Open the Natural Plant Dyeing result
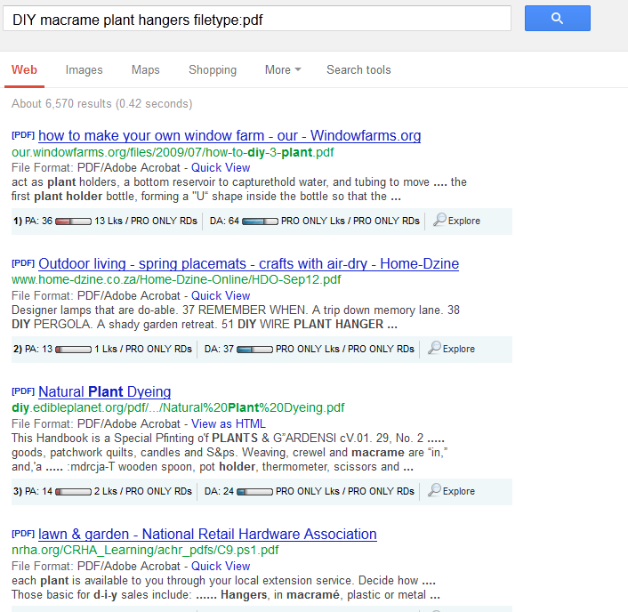628x612 pixels. (105, 391)
